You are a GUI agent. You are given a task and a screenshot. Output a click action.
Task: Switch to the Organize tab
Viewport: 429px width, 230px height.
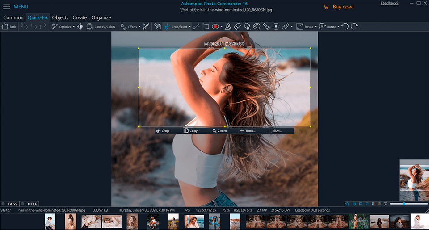point(101,17)
